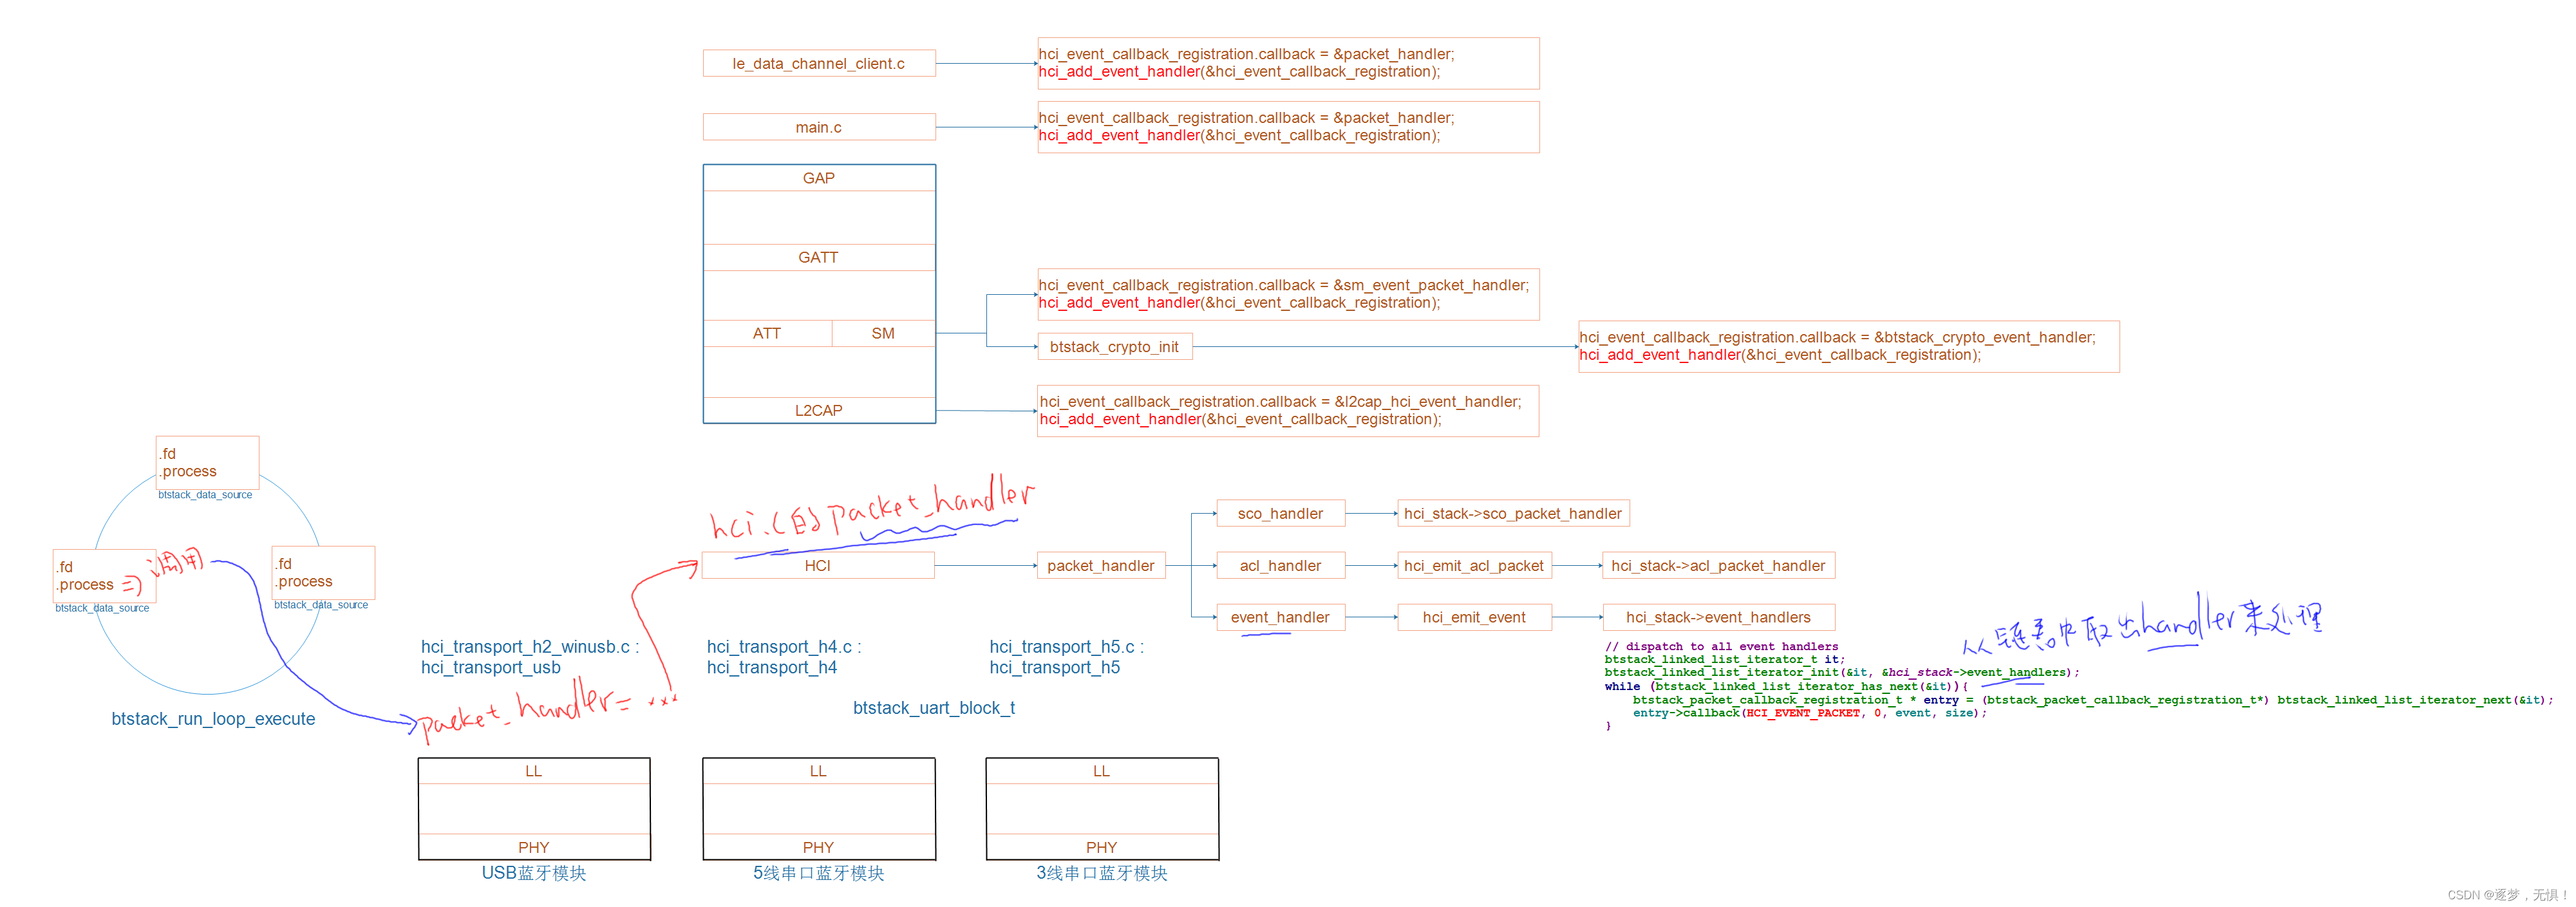2576x907 pixels.
Task: Click the main.c callback registration box
Action: tap(1288, 127)
